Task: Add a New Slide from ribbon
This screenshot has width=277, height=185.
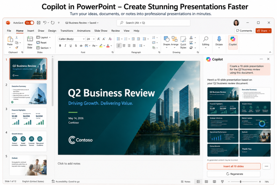Action: point(30,42)
